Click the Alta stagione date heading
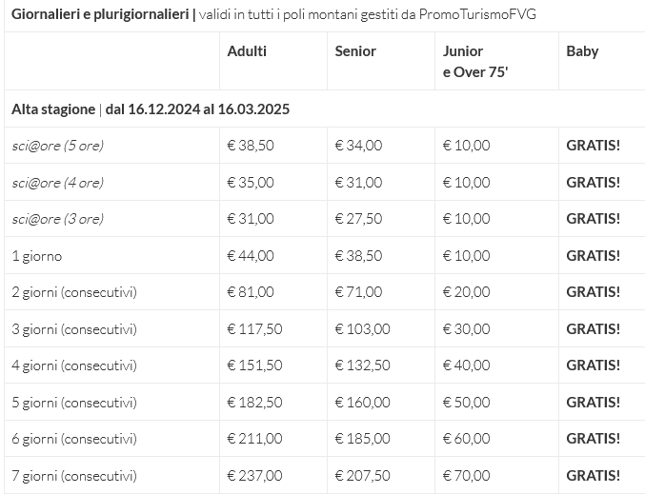The height and width of the screenshot is (494, 645). pyautogui.click(x=151, y=109)
